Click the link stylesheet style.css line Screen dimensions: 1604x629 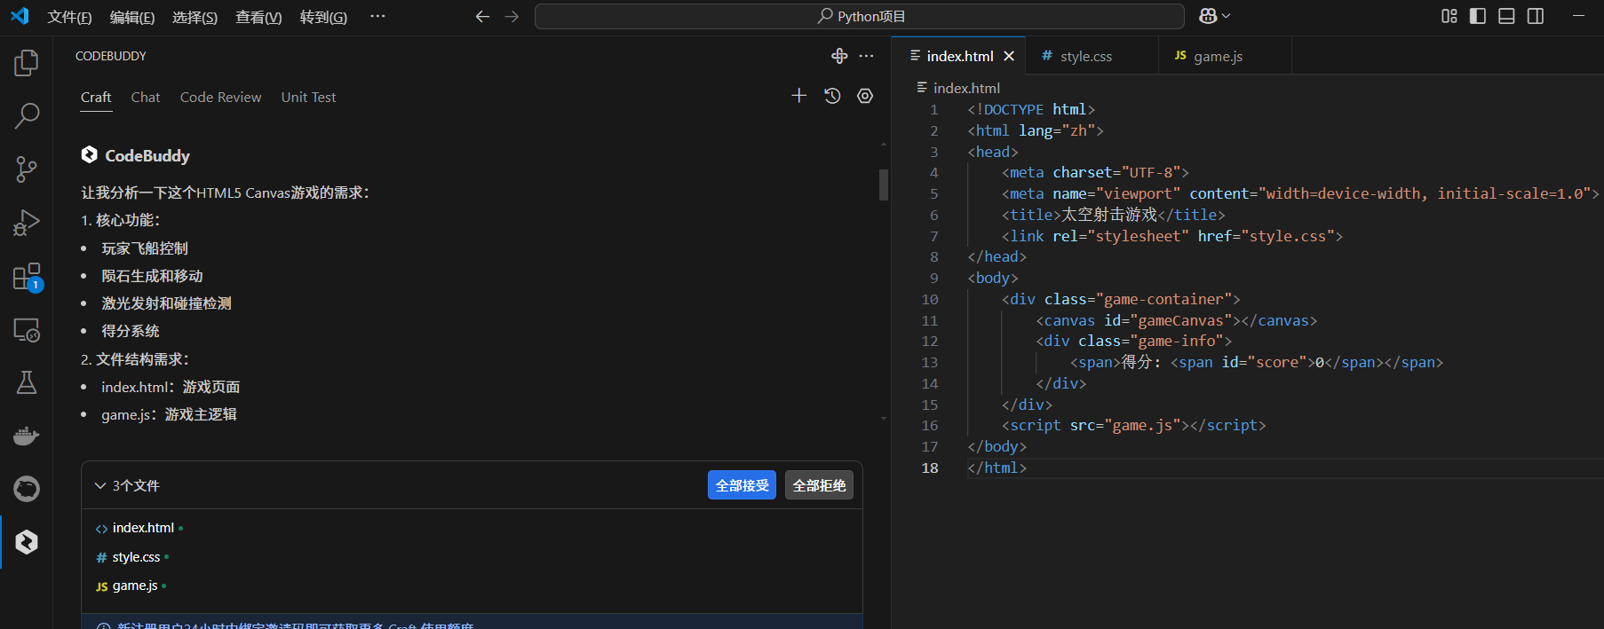[1172, 236]
